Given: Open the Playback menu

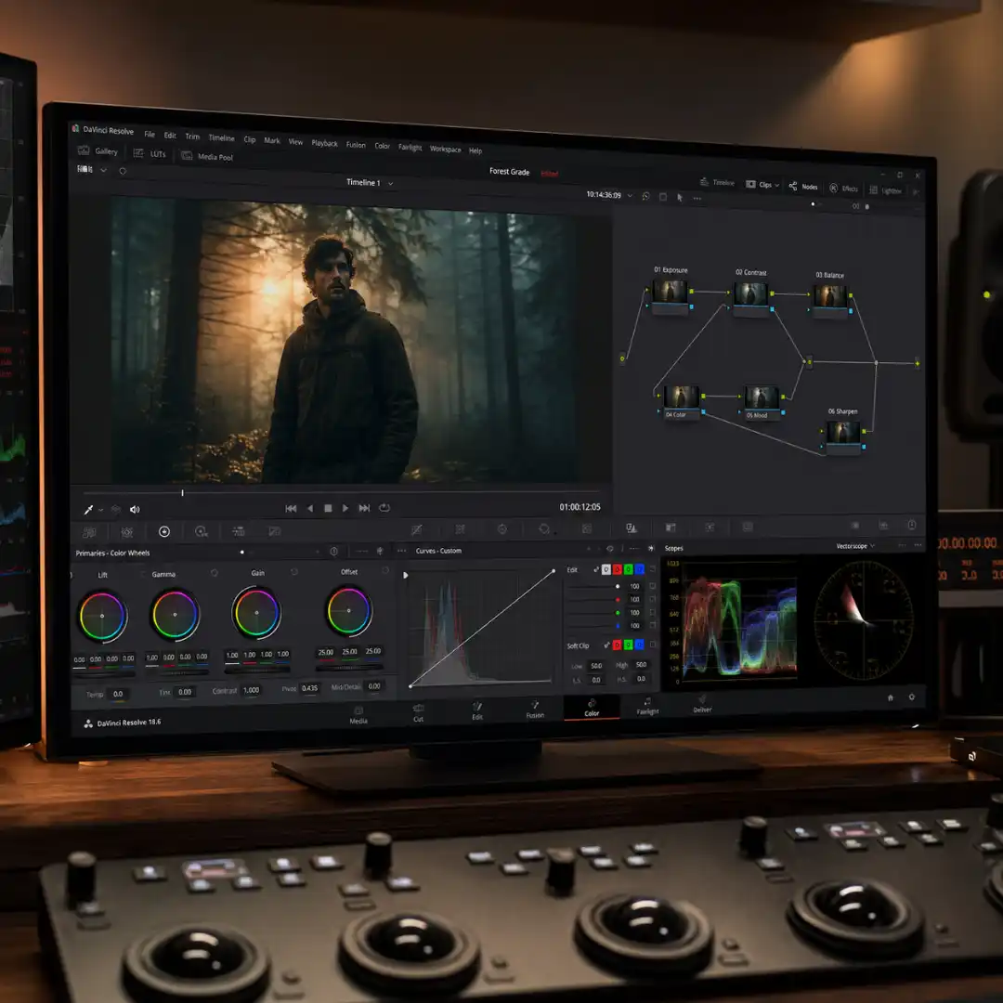Looking at the screenshot, I should coord(324,143).
